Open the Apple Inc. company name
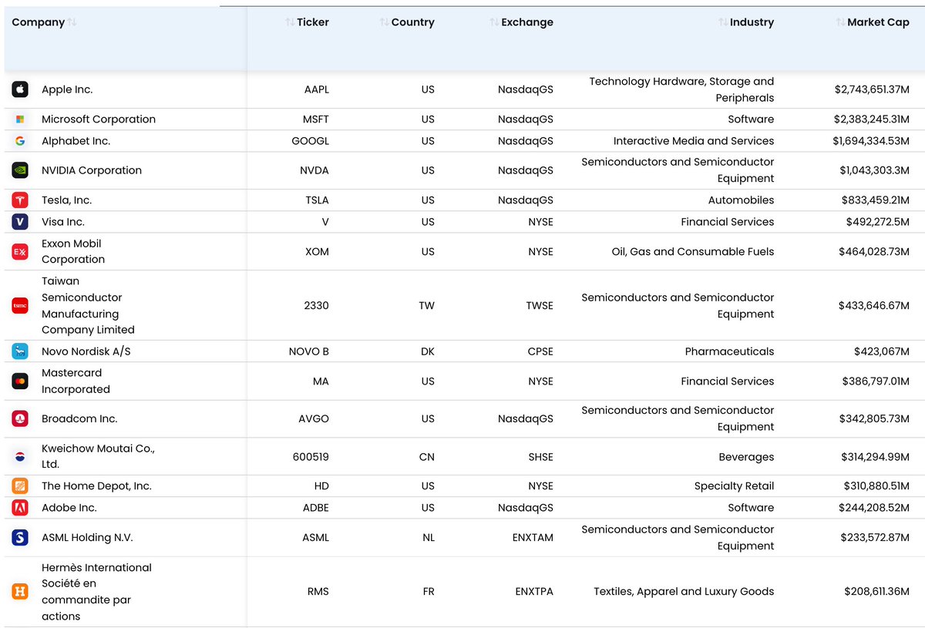 point(67,89)
